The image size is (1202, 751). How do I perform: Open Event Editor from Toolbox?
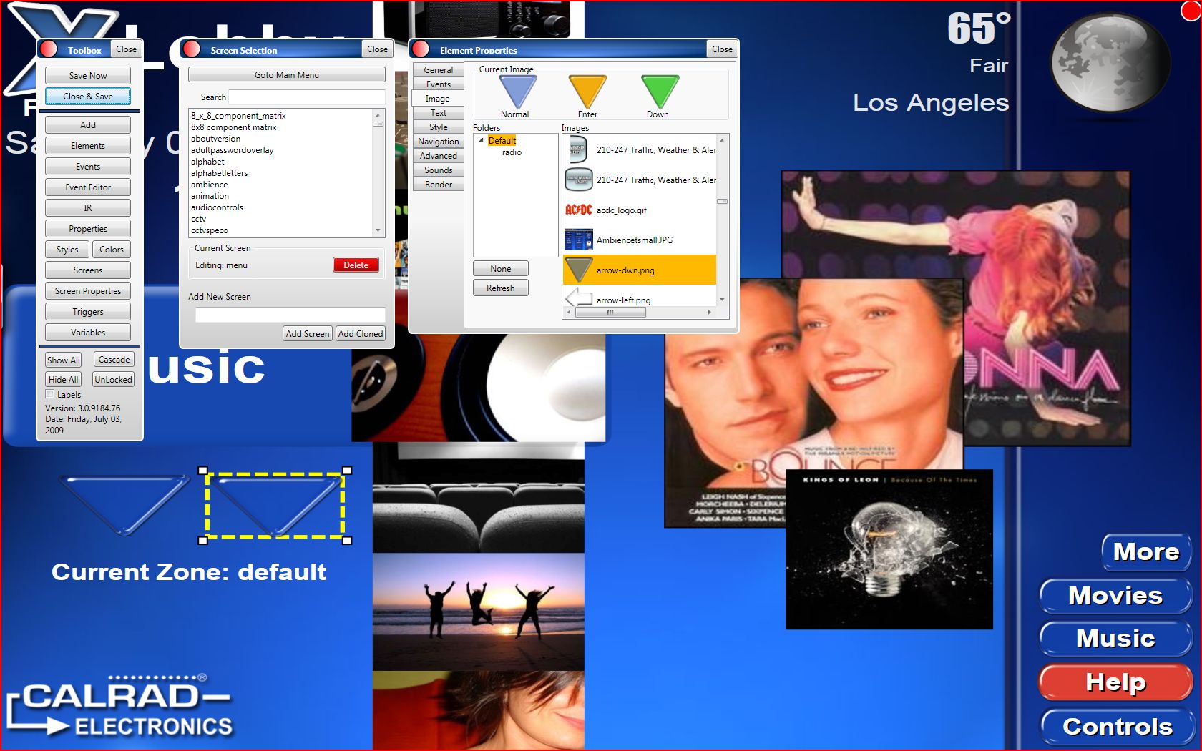coord(88,187)
